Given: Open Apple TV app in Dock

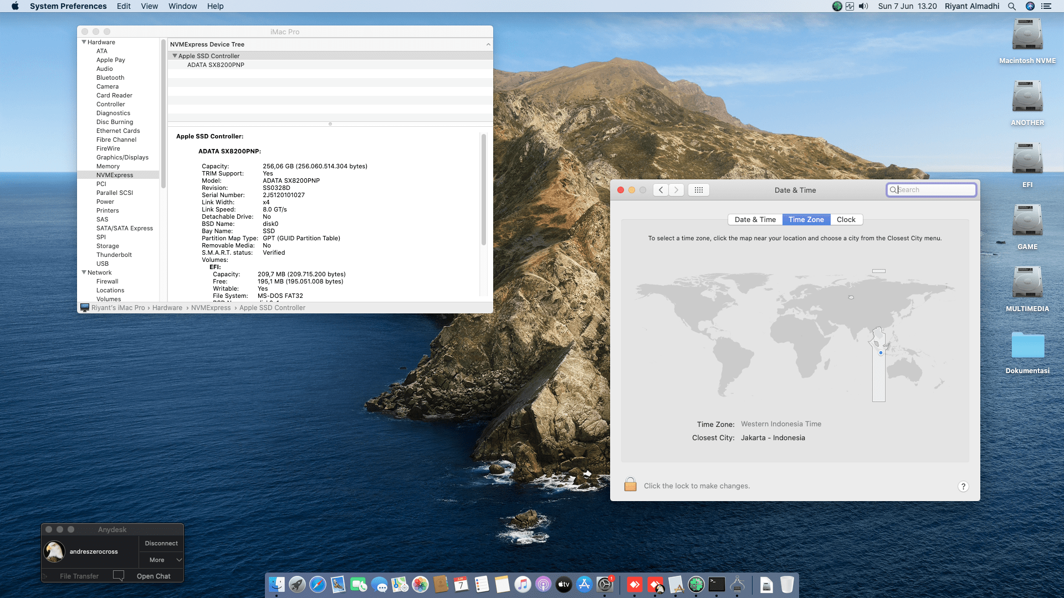Looking at the screenshot, I should pyautogui.click(x=564, y=584).
